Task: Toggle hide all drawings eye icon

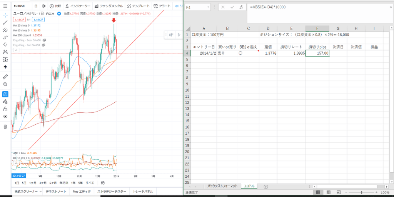Action: (x=5, y=117)
